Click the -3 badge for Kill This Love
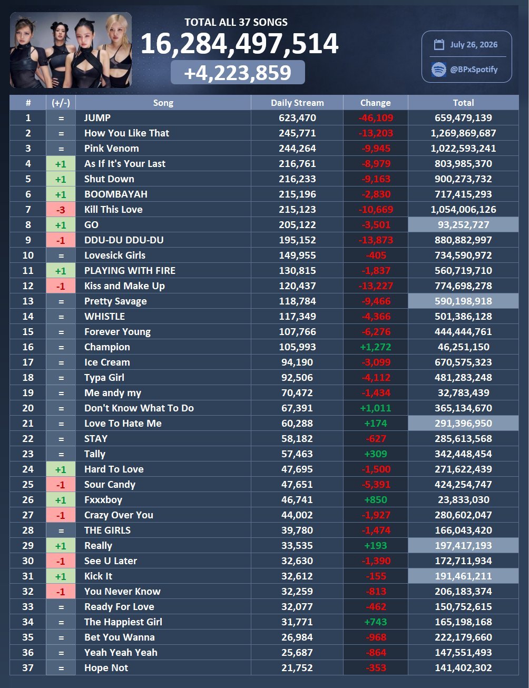The image size is (529, 688). pyautogui.click(x=61, y=210)
